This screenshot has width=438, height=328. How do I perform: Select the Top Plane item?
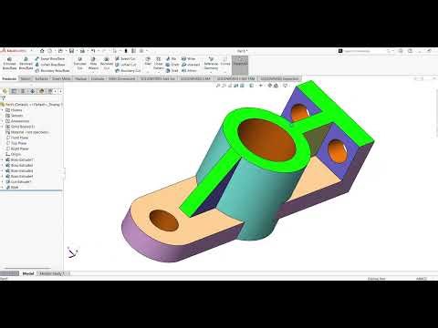pyautogui.click(x=16, y=143)
